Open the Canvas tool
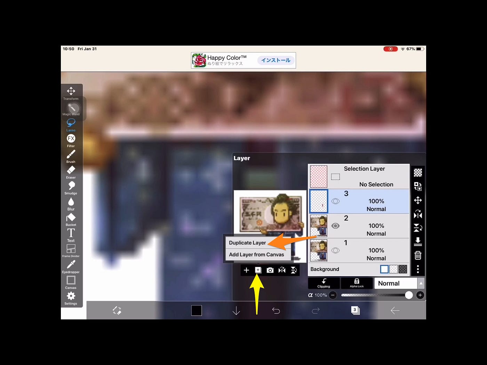This screenshot has width=487, height=365. click(x=71, y=282)
